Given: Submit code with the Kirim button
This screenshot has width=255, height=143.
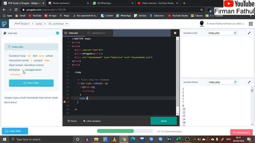Looking at the screenshot, I should point(164,121).
